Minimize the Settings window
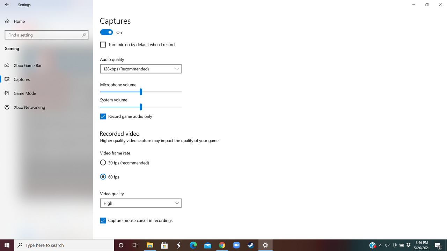Screen dimensions: 447x251 [x=414, y=5]
